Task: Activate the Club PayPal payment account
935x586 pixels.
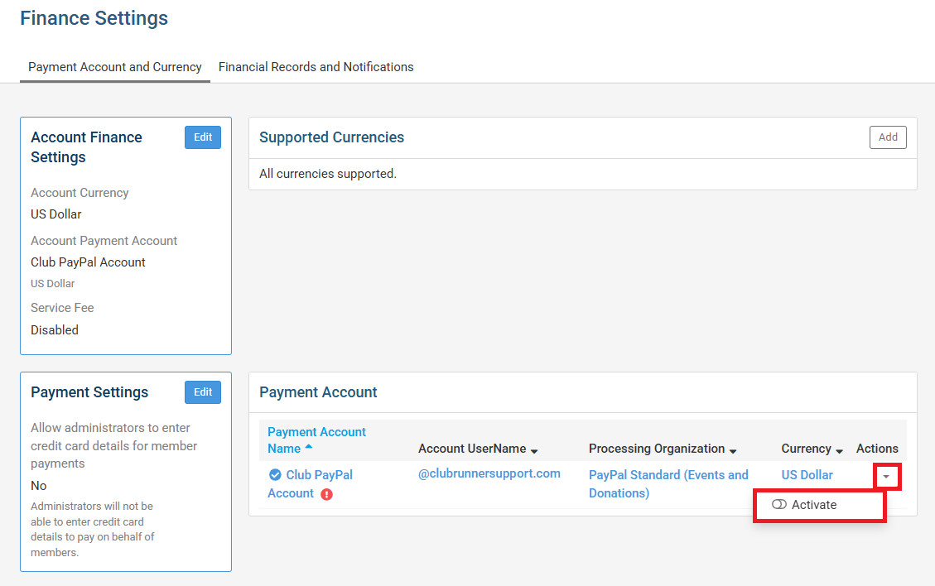Action: (x=816, y=504)
